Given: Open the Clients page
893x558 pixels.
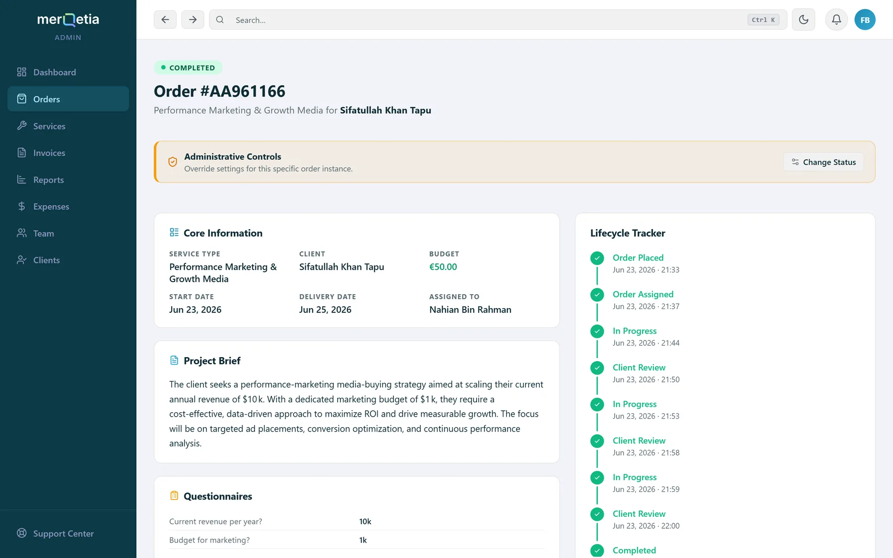Looking at the screenshot, I should [68, 259].
